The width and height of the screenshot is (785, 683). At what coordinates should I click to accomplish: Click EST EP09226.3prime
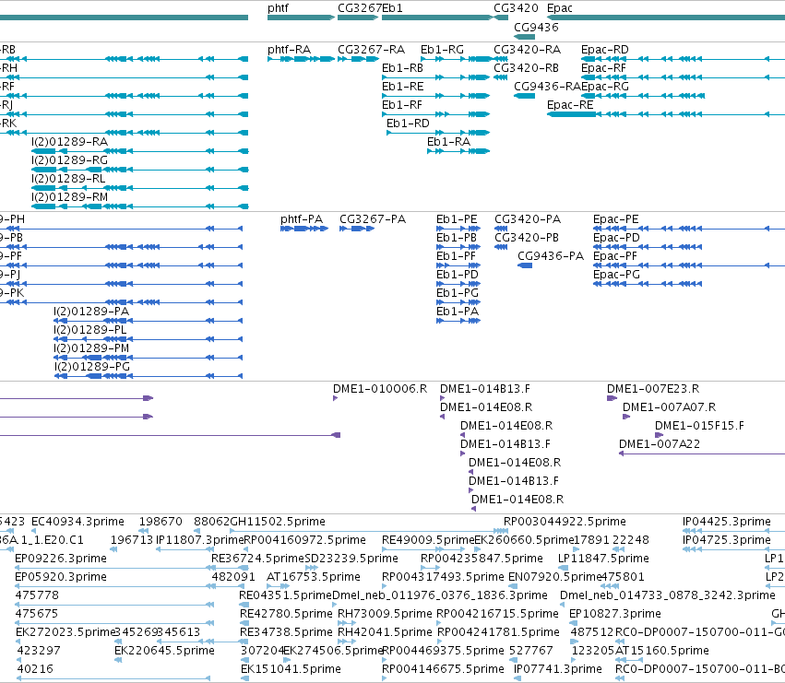click(61, 559)
